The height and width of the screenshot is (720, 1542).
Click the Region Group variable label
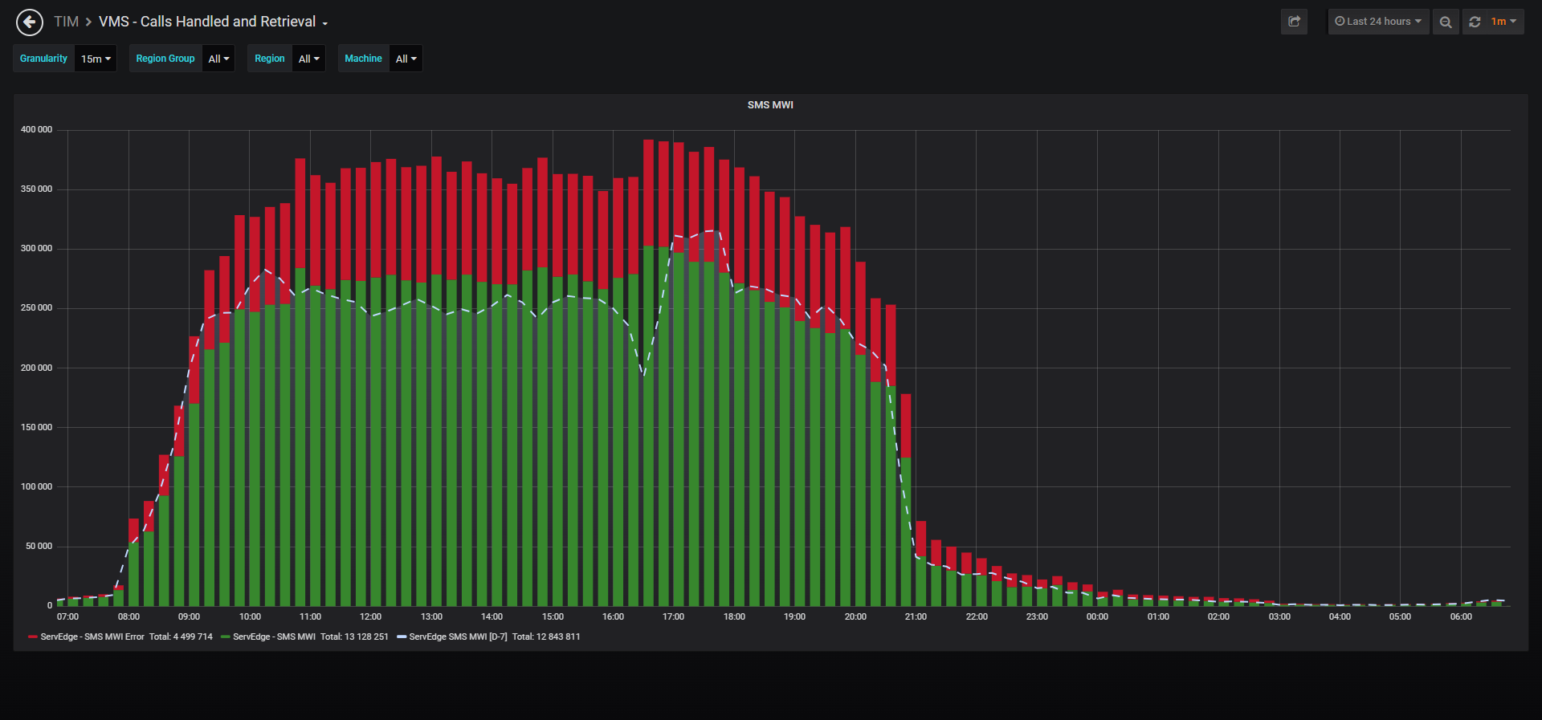pyautogui.click(x=165, y=59)
